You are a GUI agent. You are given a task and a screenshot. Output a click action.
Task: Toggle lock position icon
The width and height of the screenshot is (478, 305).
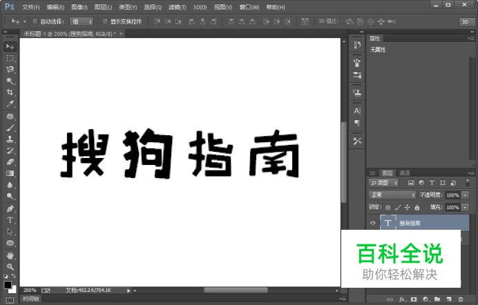408,208
